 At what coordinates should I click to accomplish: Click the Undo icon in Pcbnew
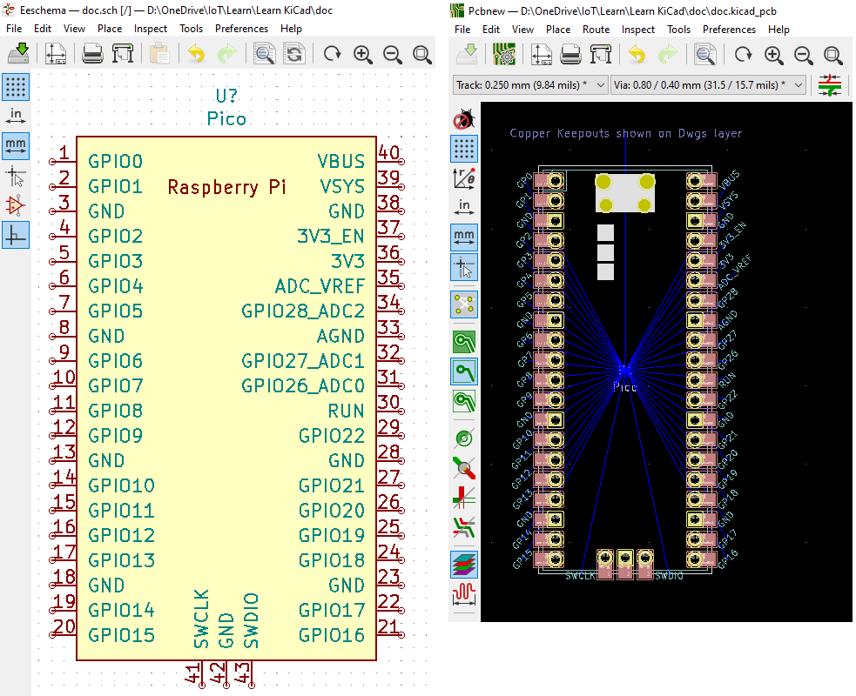(x=636, y=54)
